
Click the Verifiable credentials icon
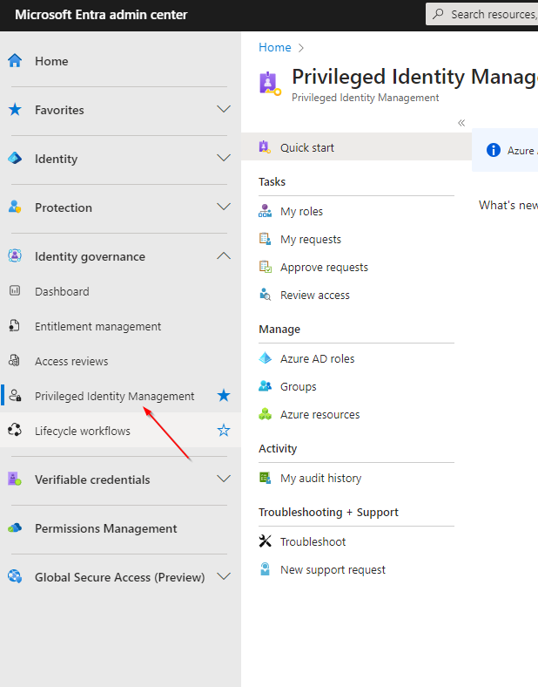(x=15, y=479)
